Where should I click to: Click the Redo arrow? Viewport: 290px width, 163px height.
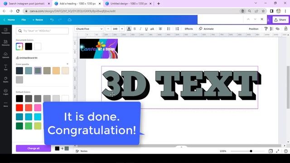coord(60,20)
